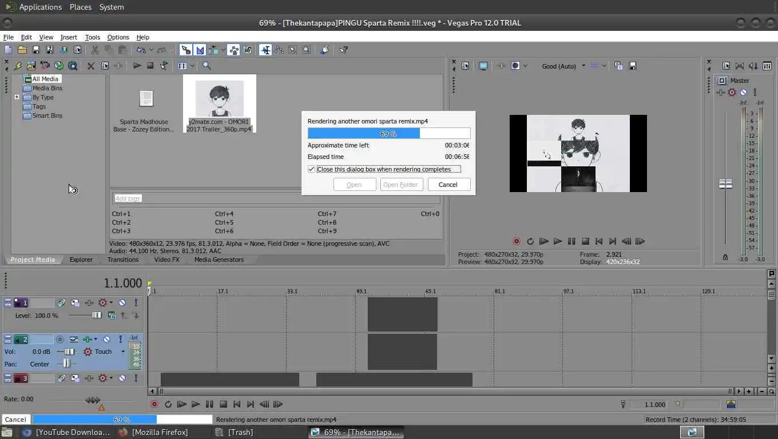Toggle Auto Ripple in the main toolbar

click(213, 50)
